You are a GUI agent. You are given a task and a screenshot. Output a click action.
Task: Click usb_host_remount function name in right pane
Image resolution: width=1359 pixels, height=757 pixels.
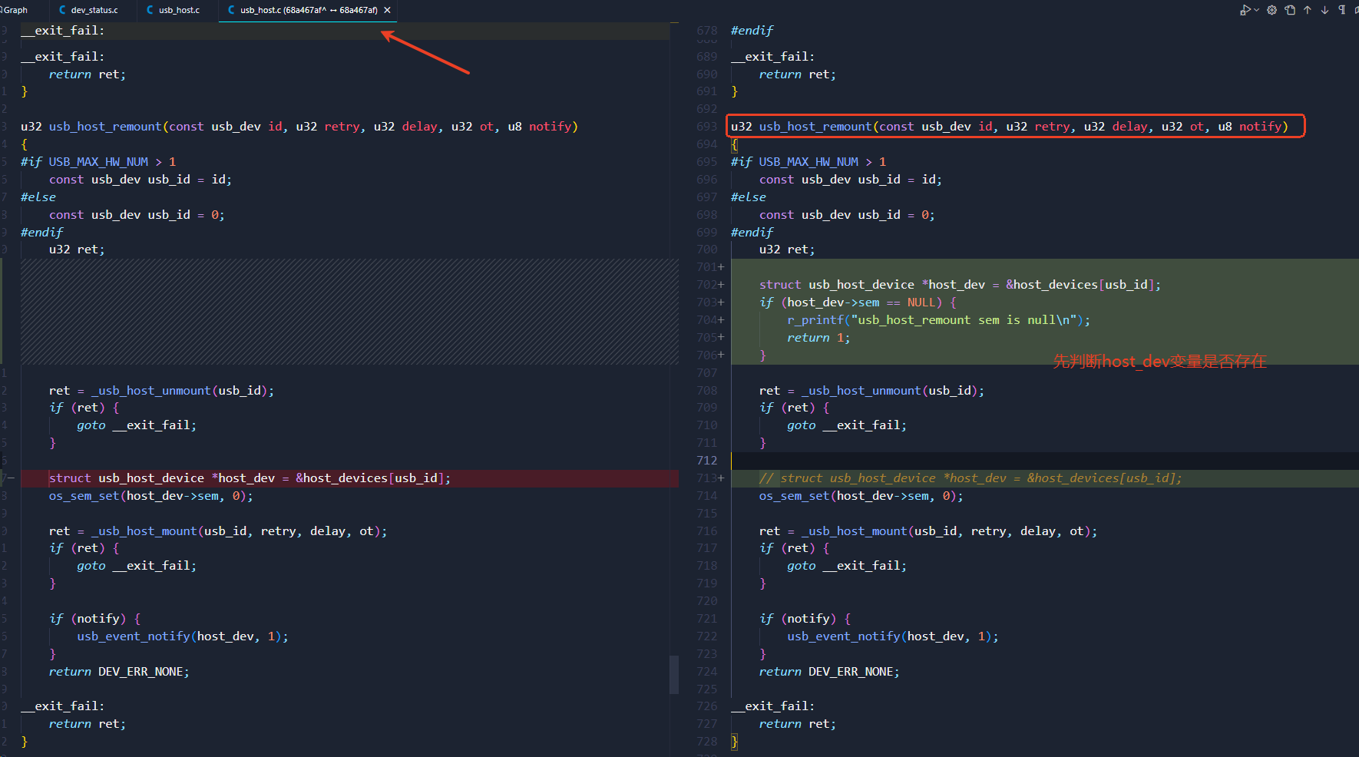click(815, 127)
